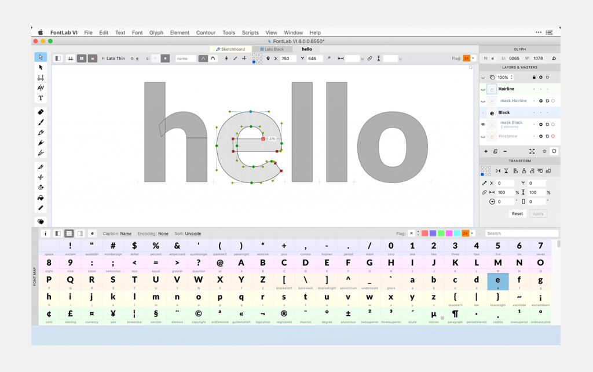Adjust the flag stepper arrows beside X button
Image resolution: width=593 pixels, height=372 pixels.
click(418, 234)
